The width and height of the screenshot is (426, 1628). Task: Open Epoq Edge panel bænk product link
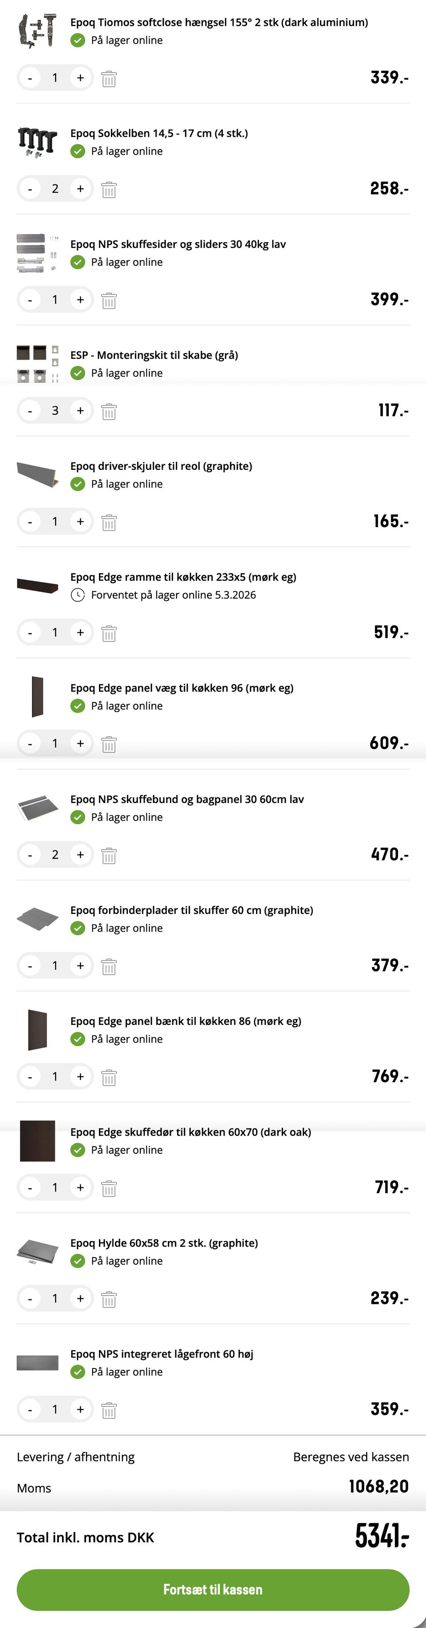click(185, 1020)
